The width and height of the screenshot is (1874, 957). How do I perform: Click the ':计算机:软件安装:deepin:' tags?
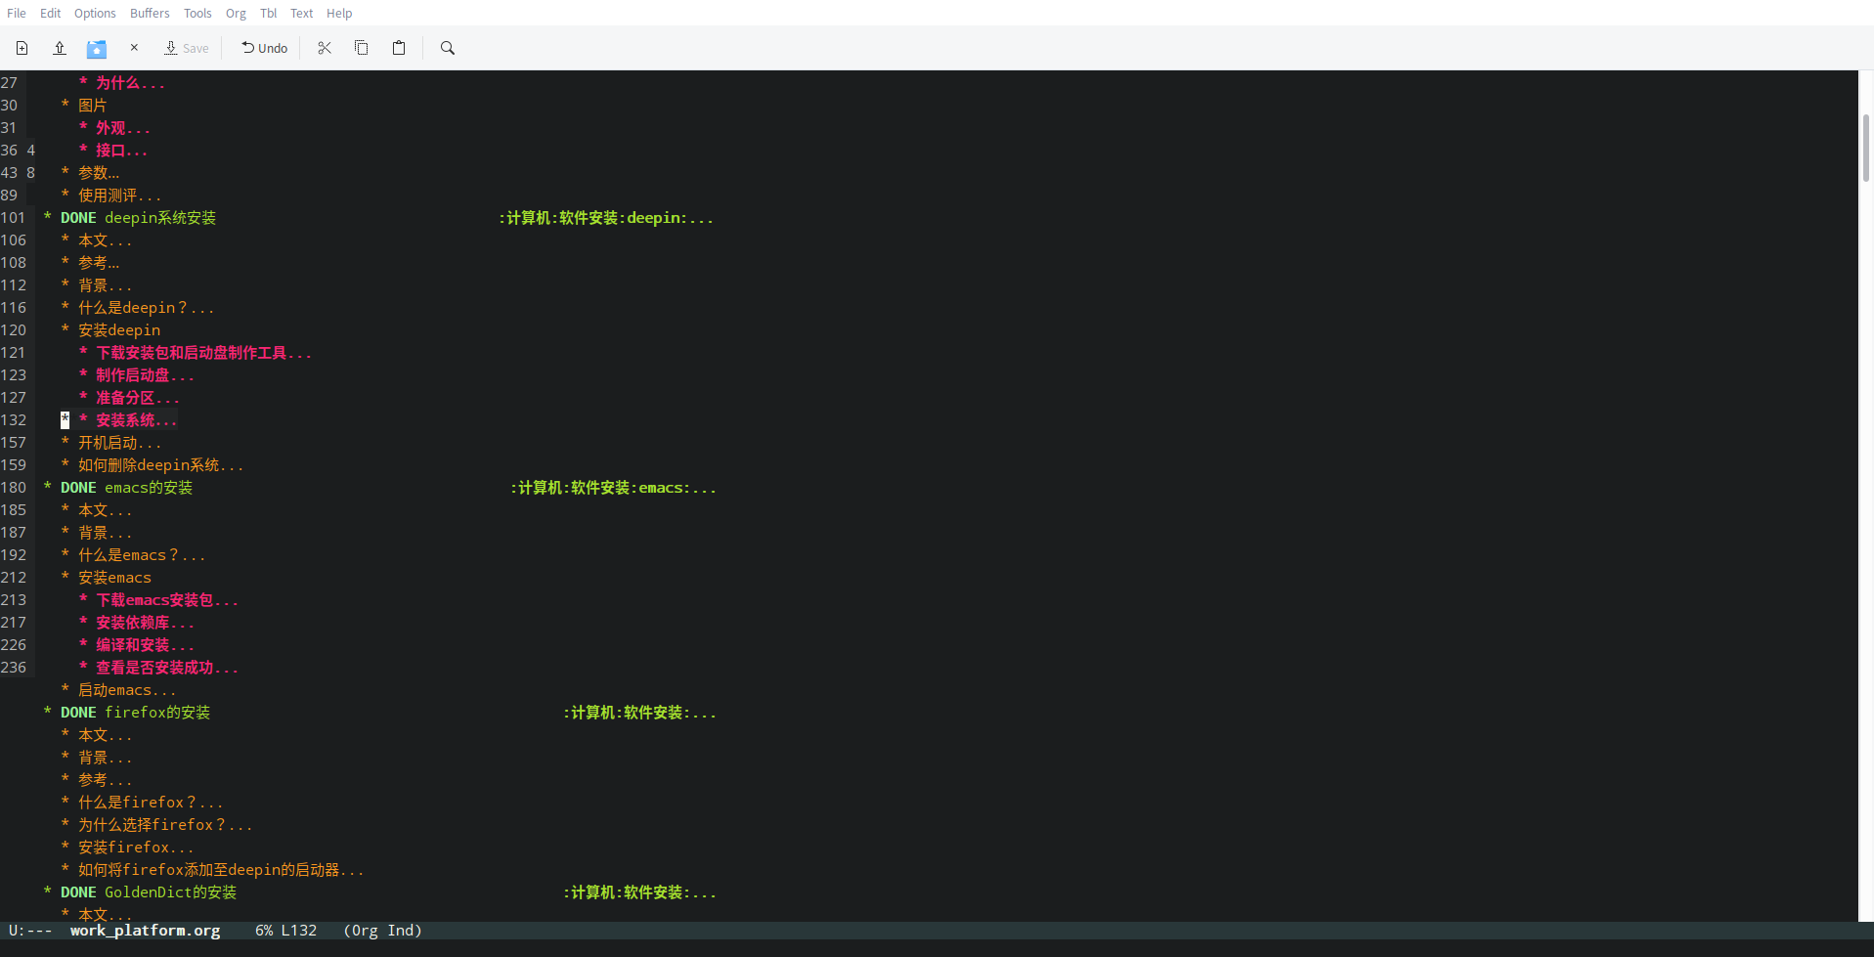[x=592, y=218]
